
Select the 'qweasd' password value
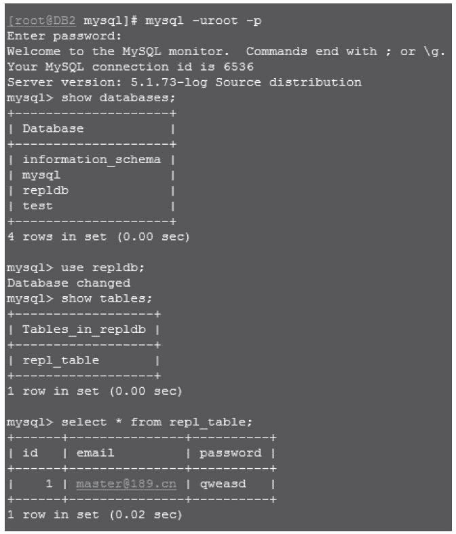click(x=223, y=484)
